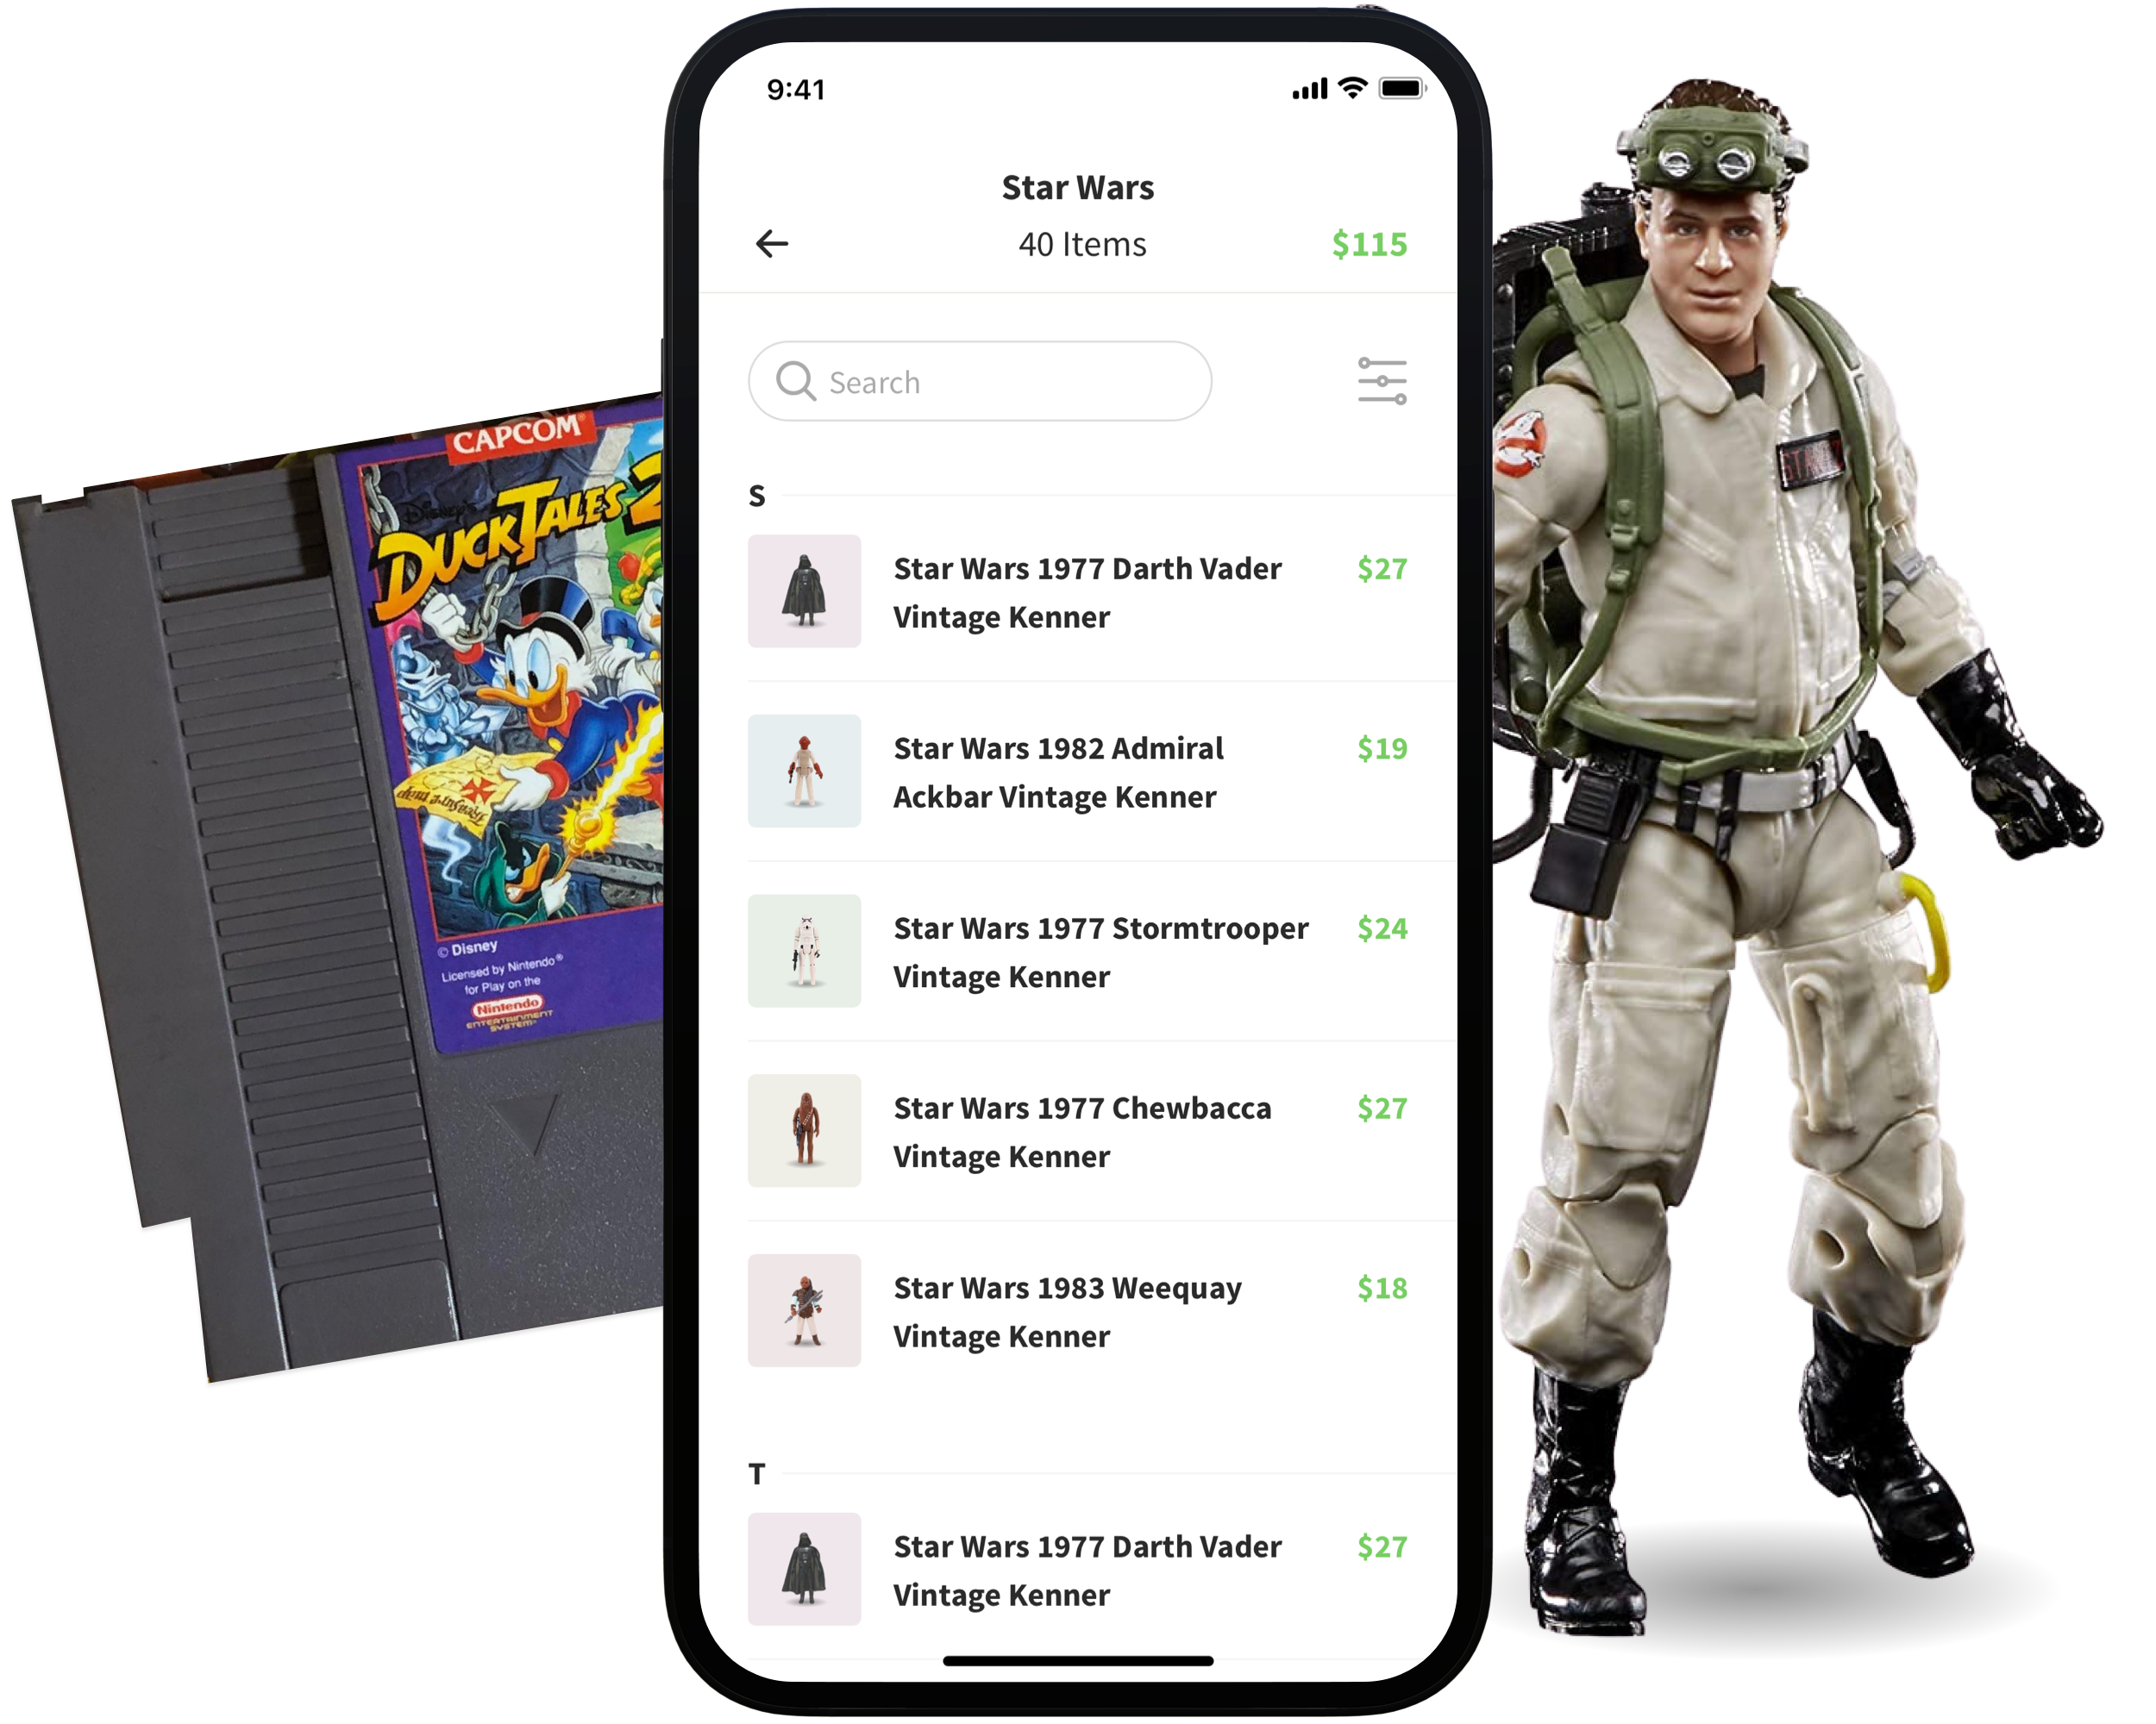The height and width of the screenshot is (1724, 2156).
Task: Scroll down to reveal more items
Action: pyautogui.click(x=1075, y=1583)
